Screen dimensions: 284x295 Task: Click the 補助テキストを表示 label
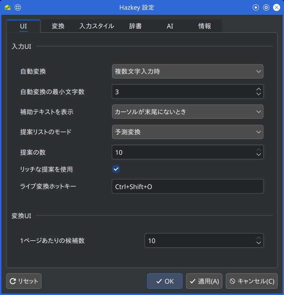click(47, 112)
